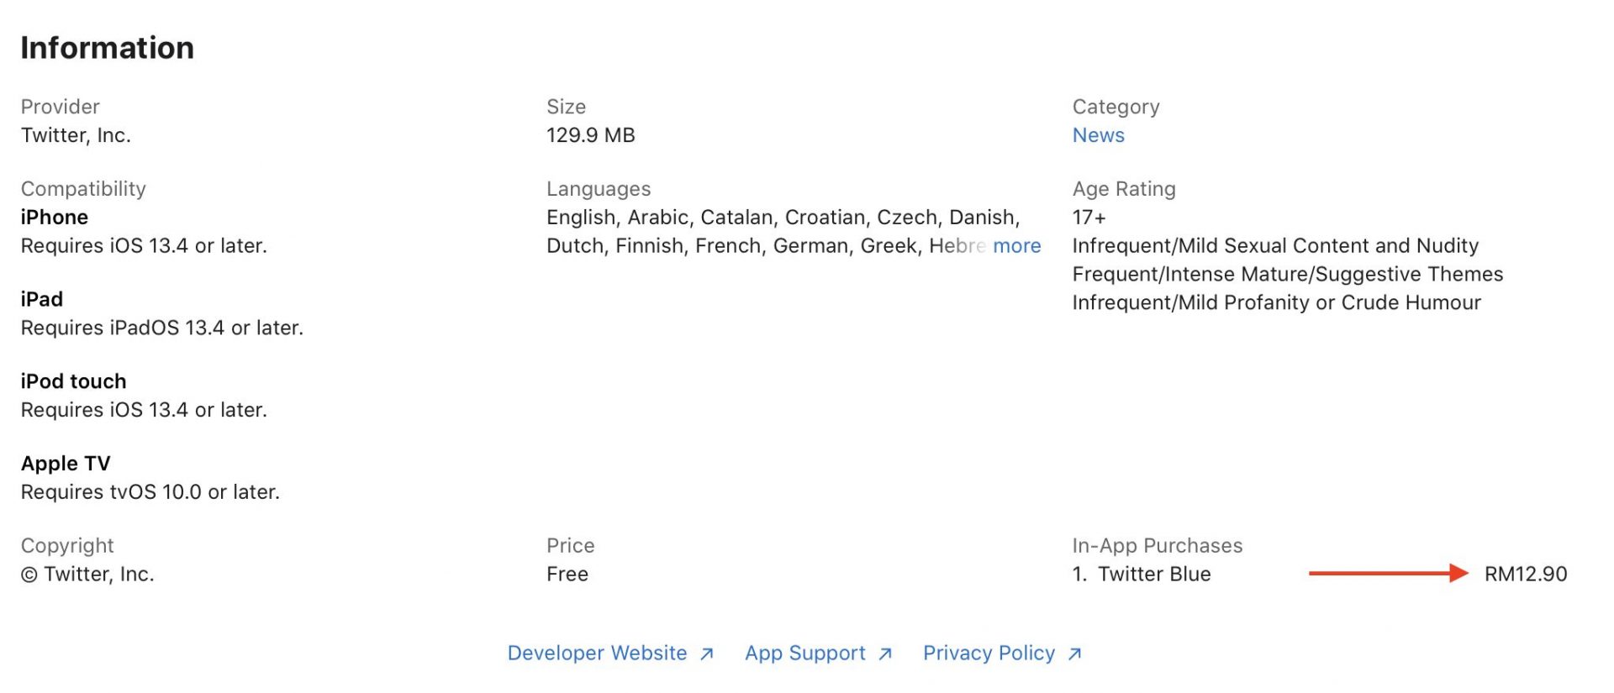This screenshot has height=693, width=1614.
Task: Click the 'iPod touch' heading
Action: (73, 381)
